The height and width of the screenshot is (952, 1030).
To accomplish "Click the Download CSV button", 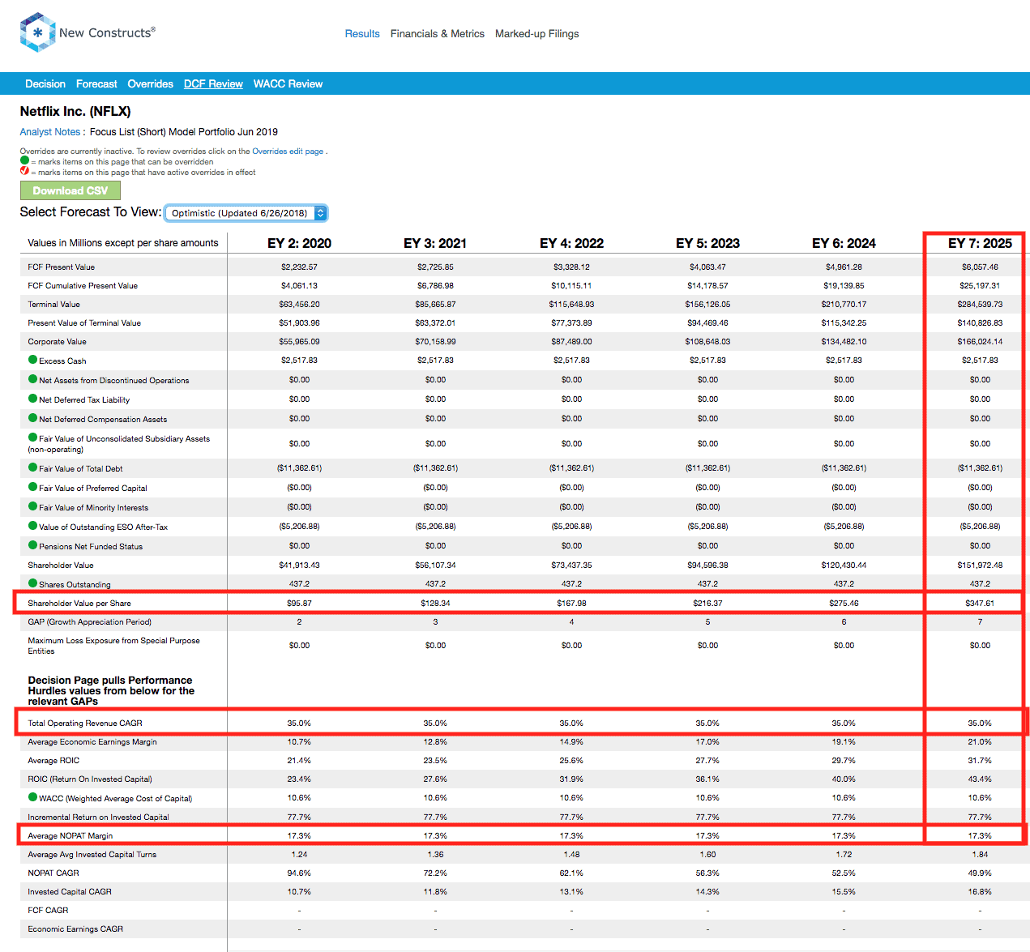I will 71,190.
